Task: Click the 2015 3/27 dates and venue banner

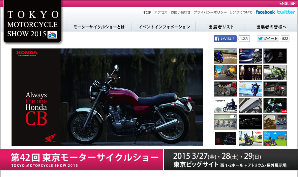Action: [x=231, y=160]
